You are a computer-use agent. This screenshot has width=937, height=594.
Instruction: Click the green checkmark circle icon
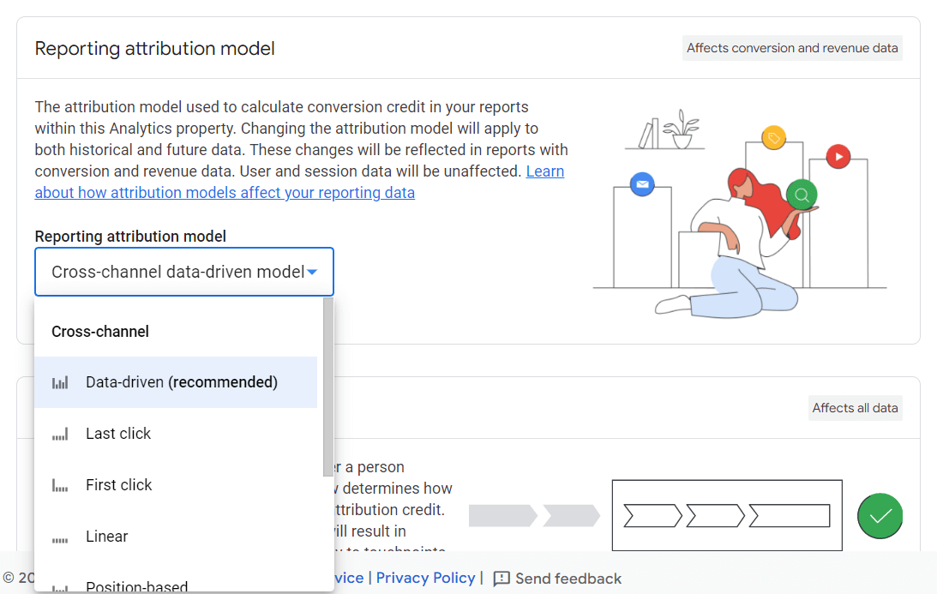click(x=880, y=516)
